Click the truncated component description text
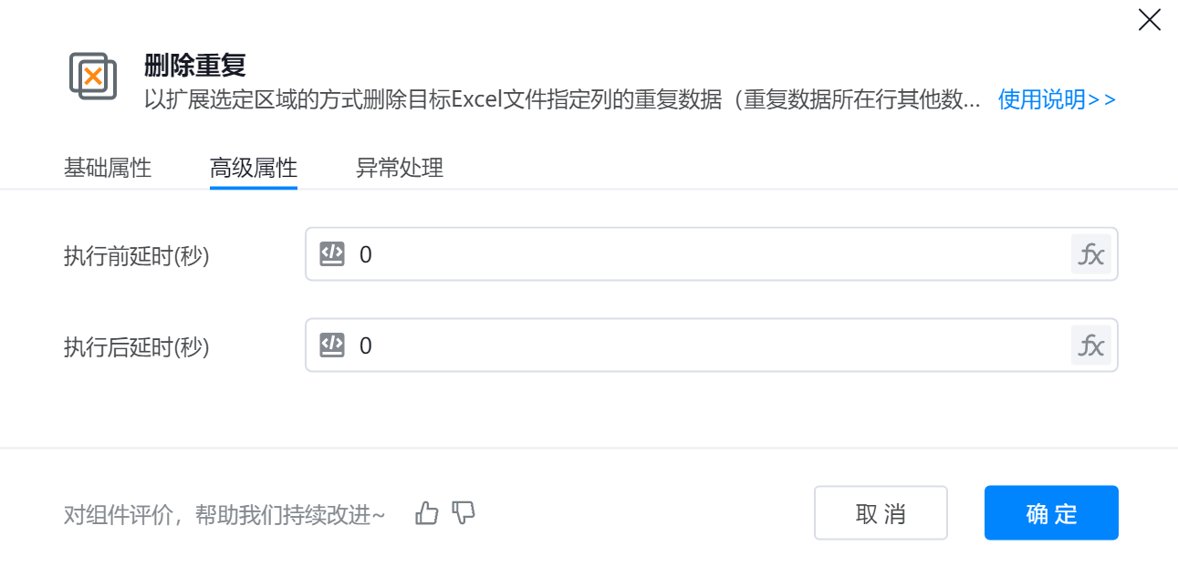This screenshot has height=567, width=1178. click(562, 99)
